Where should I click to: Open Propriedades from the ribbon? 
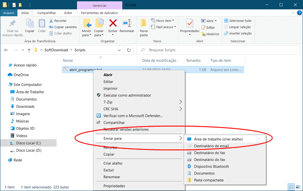click(190, 25)
